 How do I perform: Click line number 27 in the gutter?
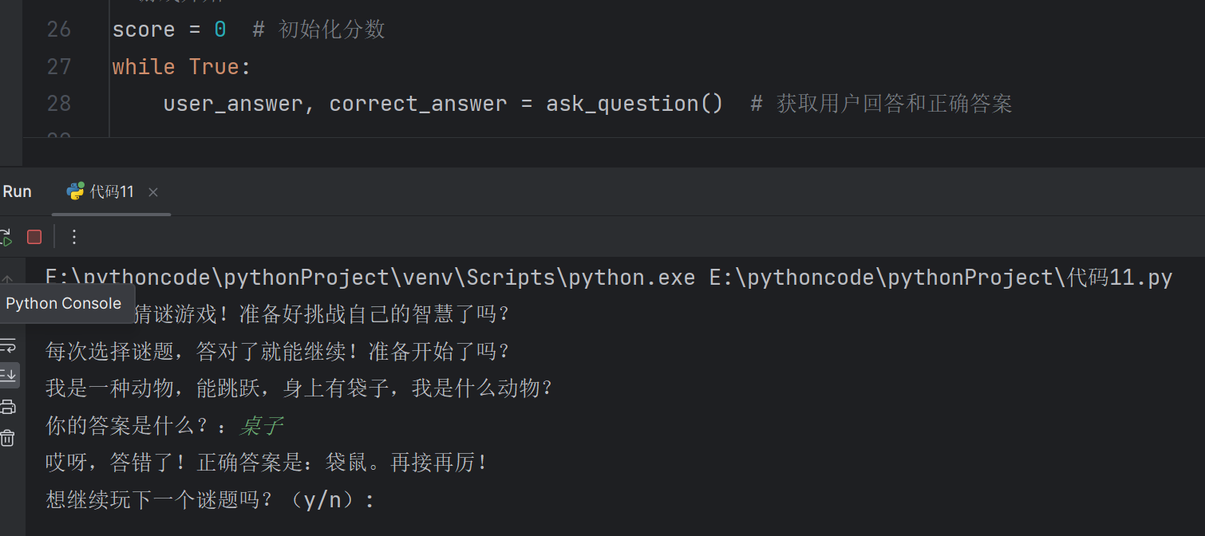pyautogui.click(x=58, y=67)
